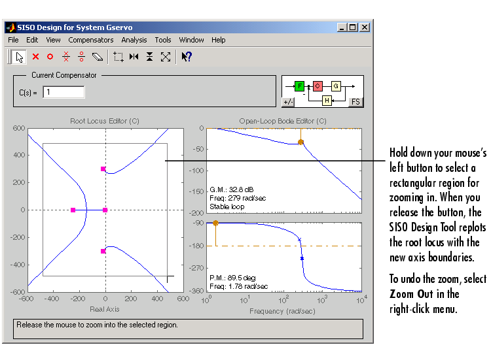
Task: Close the SISO Design window
Action: 365,27
